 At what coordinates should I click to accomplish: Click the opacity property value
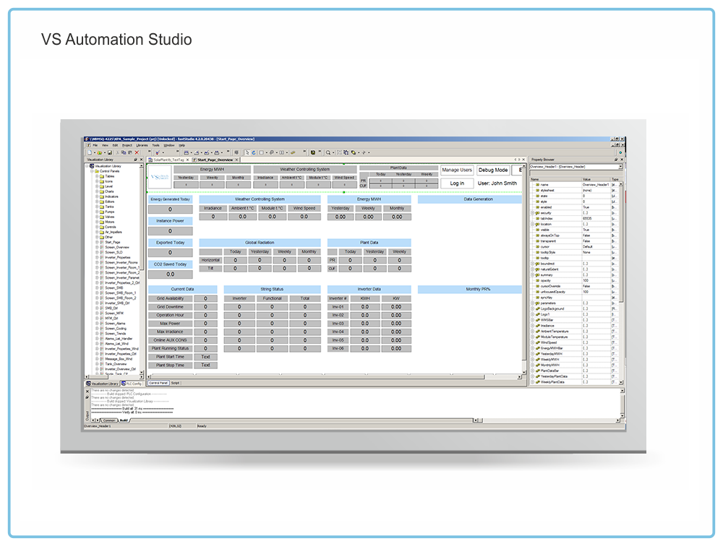596,281
